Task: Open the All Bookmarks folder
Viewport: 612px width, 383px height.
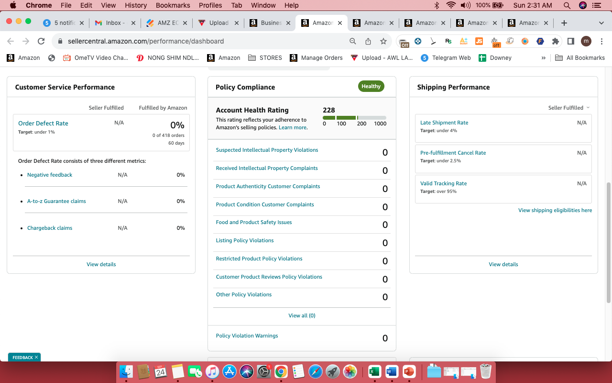Action: coord(580,57)
